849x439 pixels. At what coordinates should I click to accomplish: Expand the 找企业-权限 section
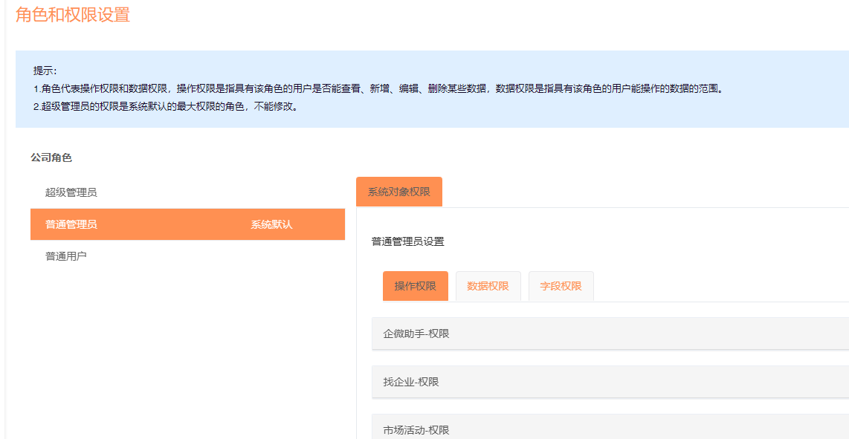[x=610, y=382]
